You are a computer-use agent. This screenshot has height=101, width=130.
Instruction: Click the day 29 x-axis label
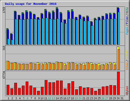point(114,98)
